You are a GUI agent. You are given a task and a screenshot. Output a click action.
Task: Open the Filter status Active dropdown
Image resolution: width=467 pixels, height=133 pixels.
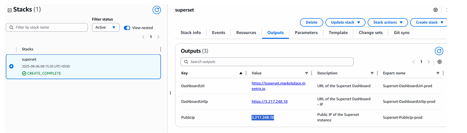click(x=105, y=27)
